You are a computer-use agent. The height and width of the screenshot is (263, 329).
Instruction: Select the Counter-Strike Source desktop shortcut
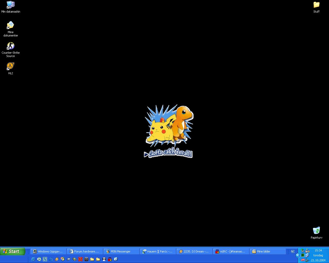coord(11,50)
